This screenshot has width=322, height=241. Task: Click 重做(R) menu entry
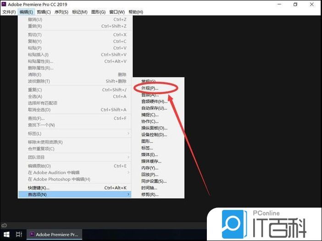tap(75, 26)
